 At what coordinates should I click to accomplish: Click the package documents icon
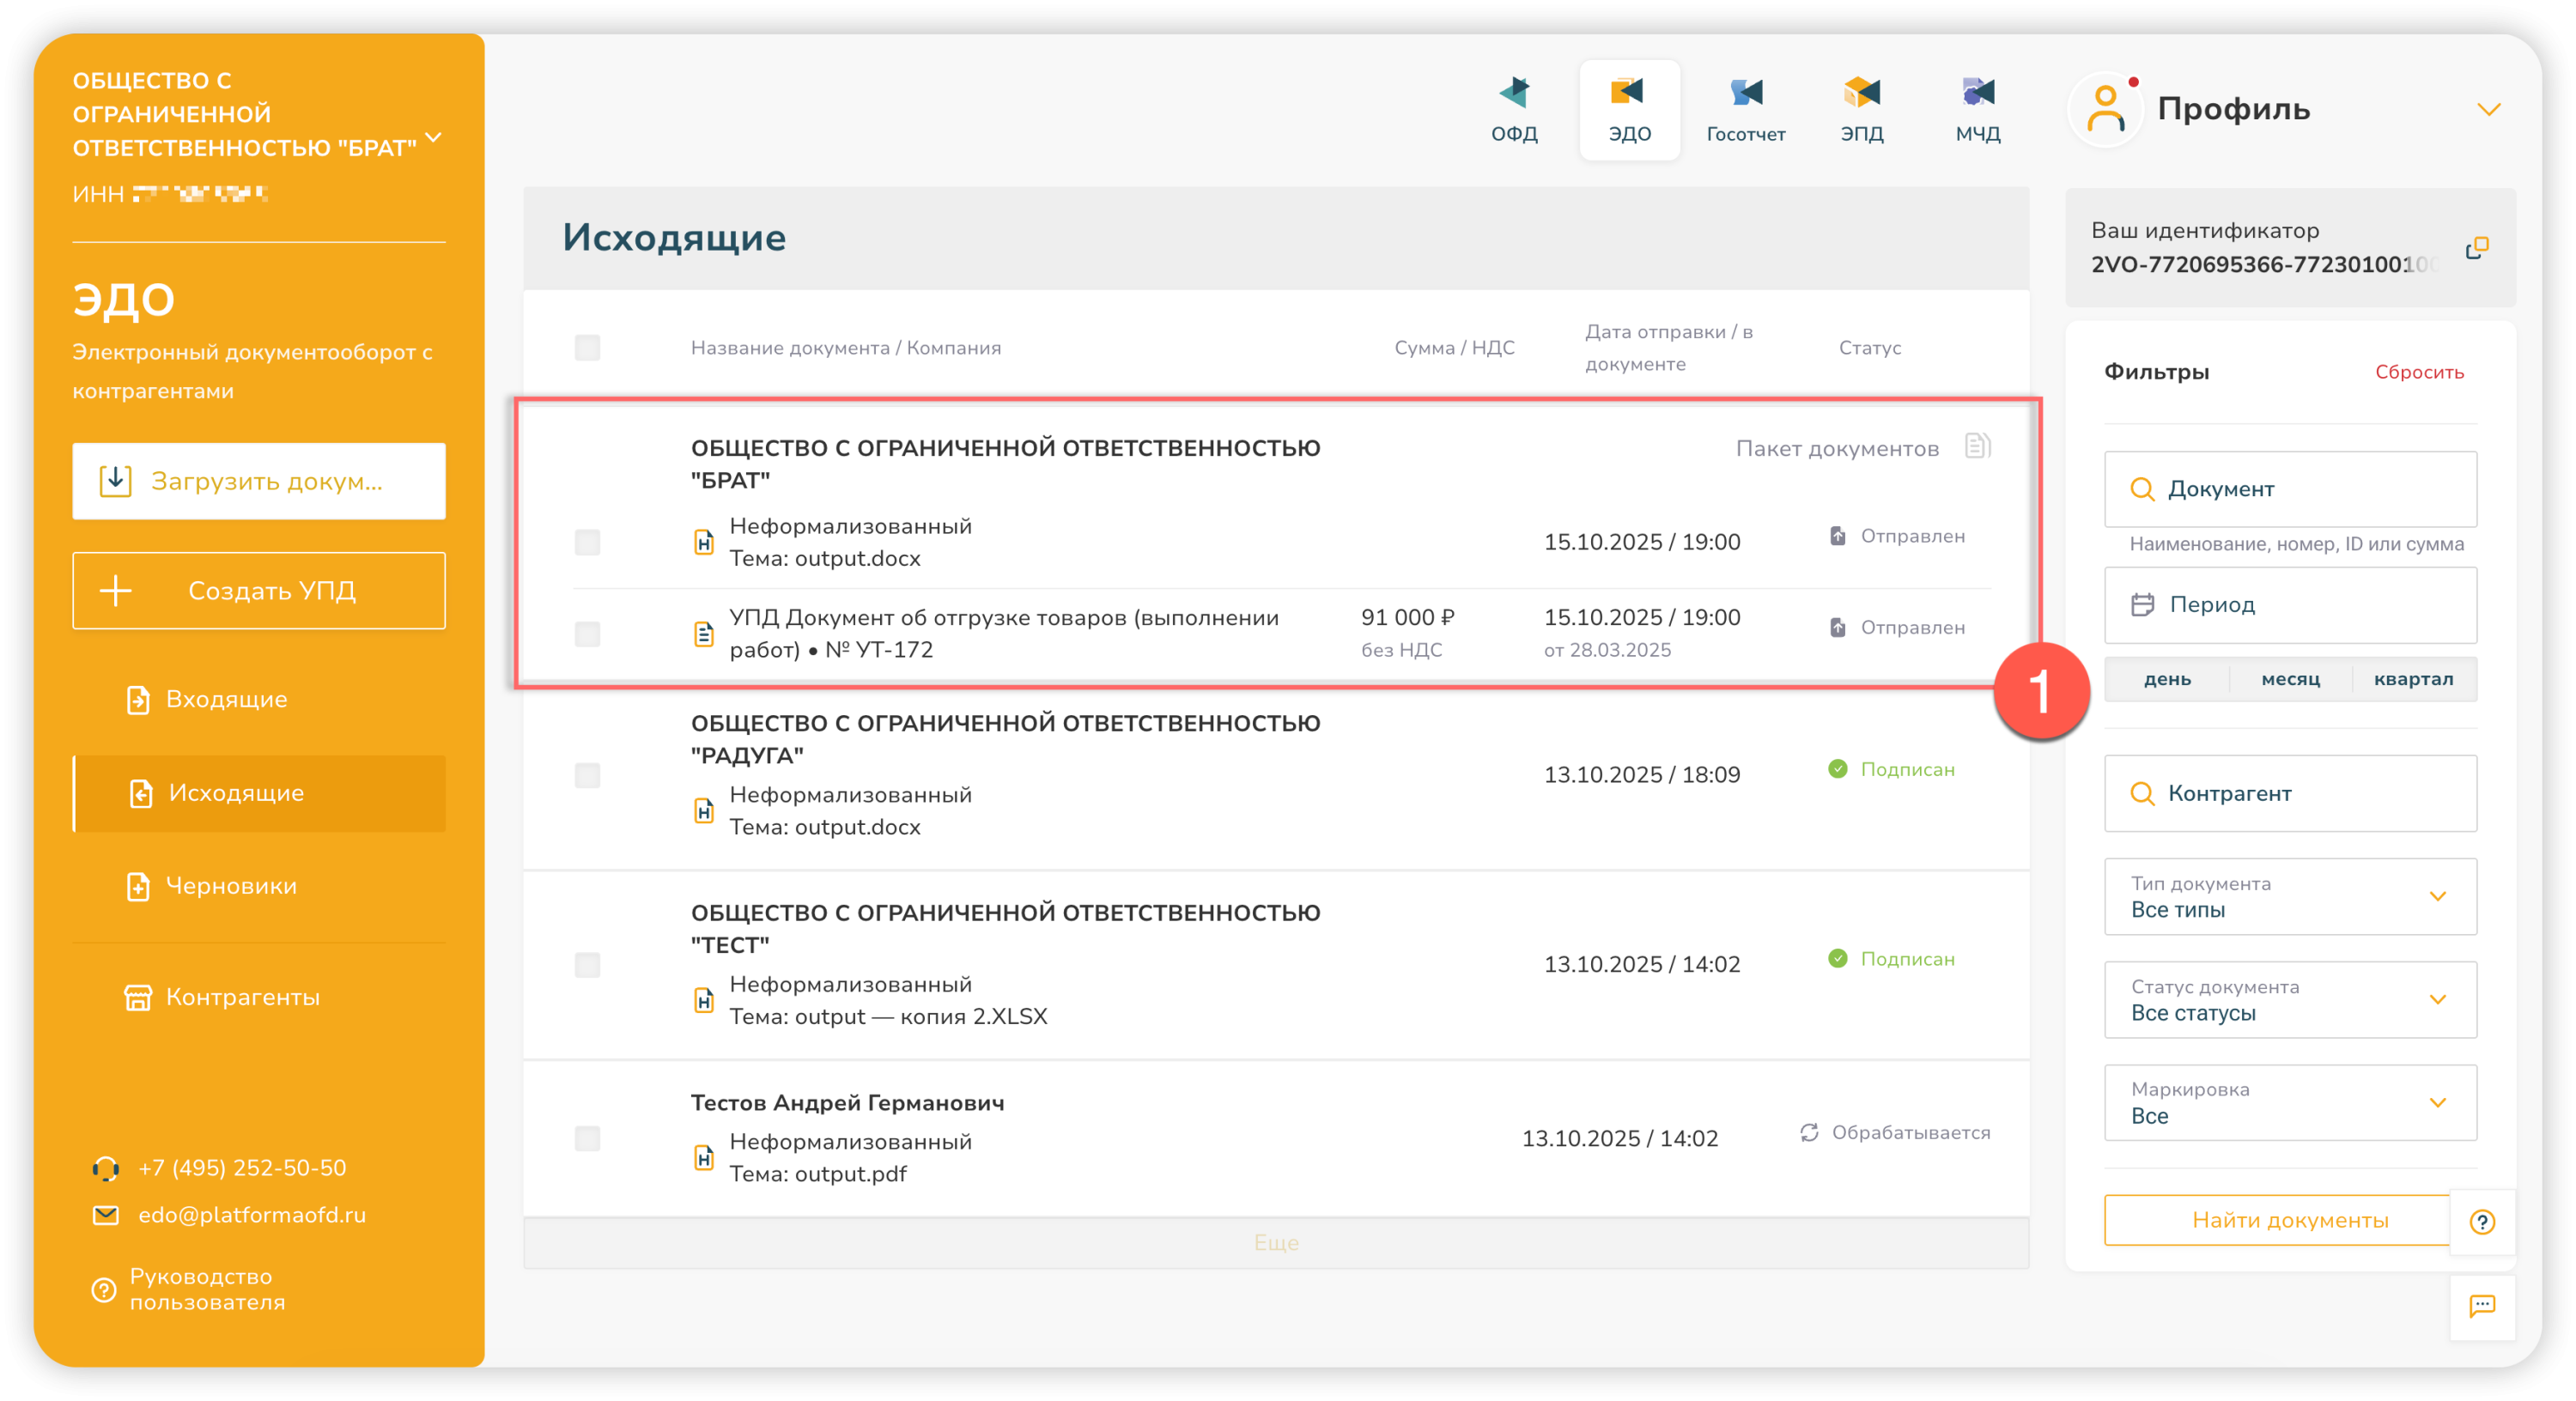(x=1977, y=446)
